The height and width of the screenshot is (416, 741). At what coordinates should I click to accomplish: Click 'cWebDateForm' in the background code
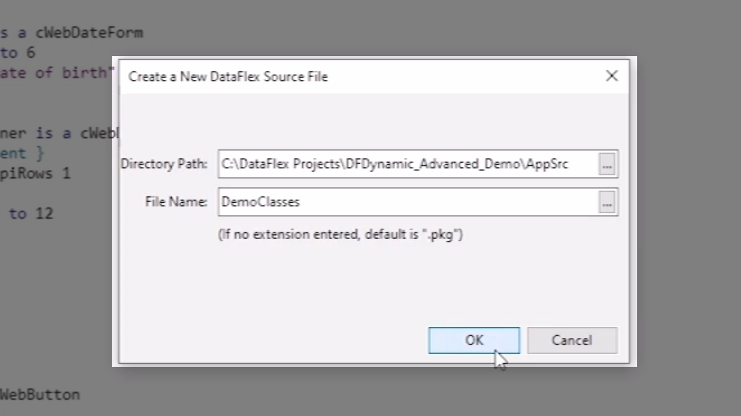click(89, 33)
